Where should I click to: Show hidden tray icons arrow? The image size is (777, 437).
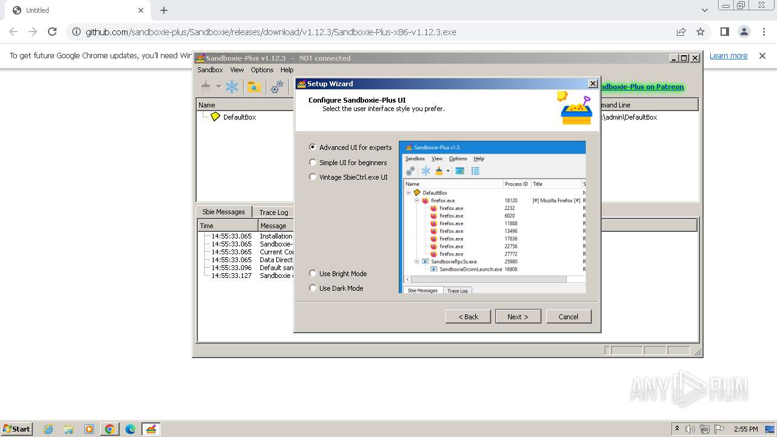pyautogui.click(x=677, y=429)
